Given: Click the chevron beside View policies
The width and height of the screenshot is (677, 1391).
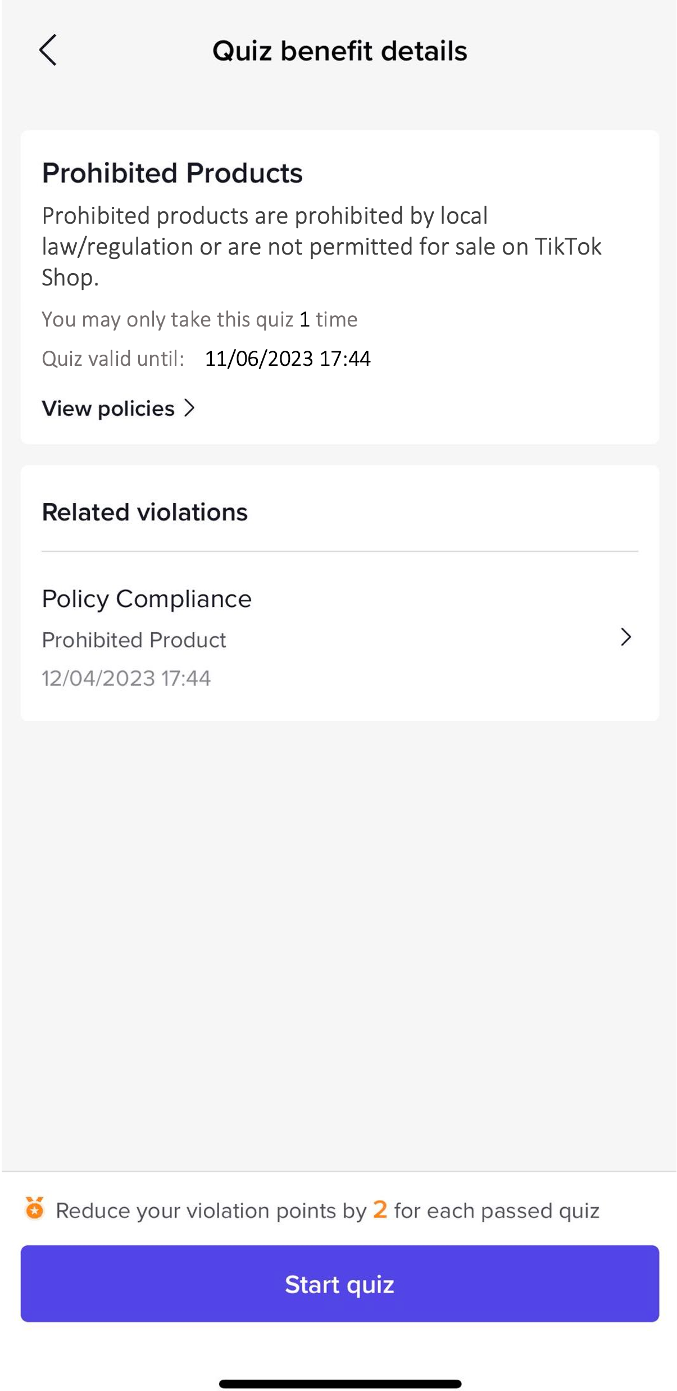Looking at the screenshot, I should (x=190, y=409).
